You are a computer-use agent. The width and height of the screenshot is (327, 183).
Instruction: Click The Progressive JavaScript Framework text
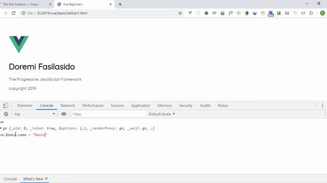point(45,79)
